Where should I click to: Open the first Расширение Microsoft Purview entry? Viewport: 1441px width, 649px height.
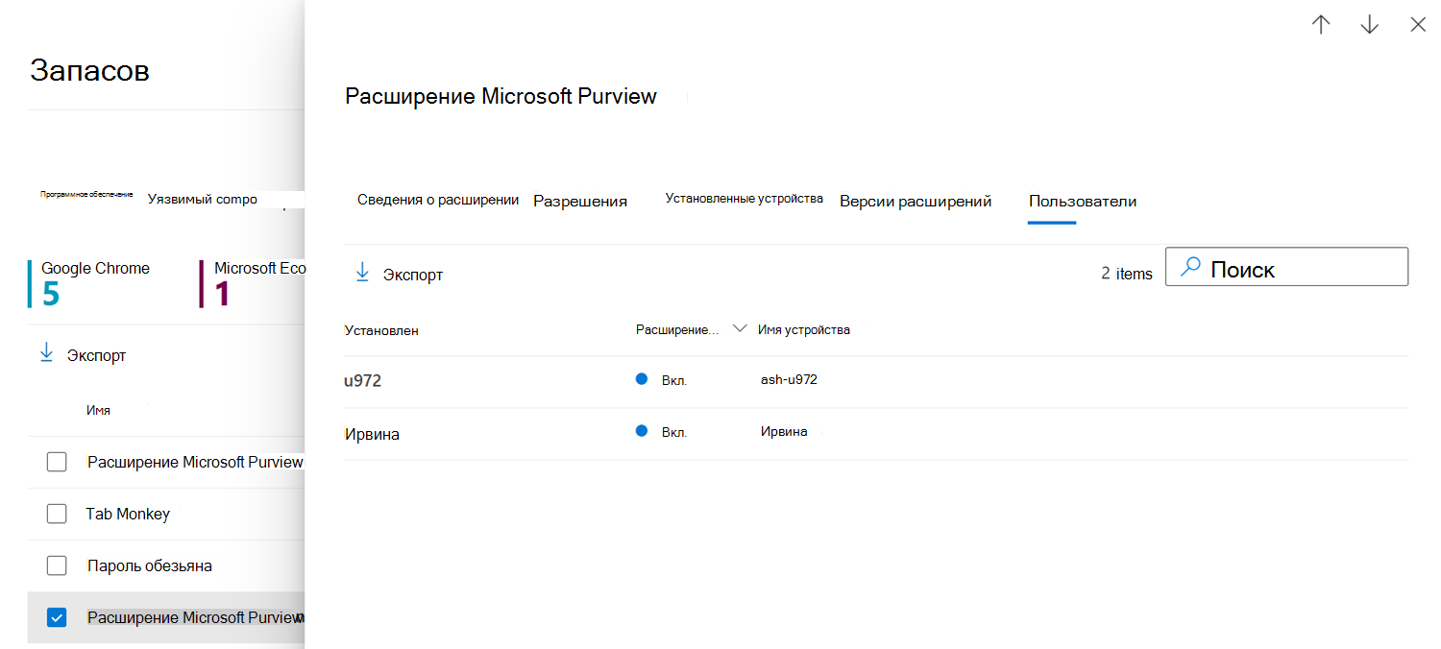[x=195, y=462]
